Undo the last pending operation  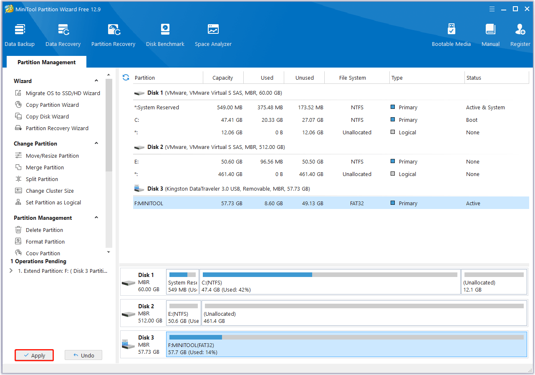83,355
